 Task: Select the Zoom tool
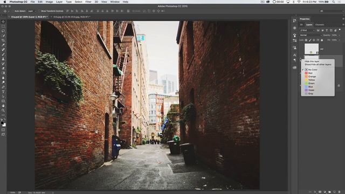pos(3,110)
